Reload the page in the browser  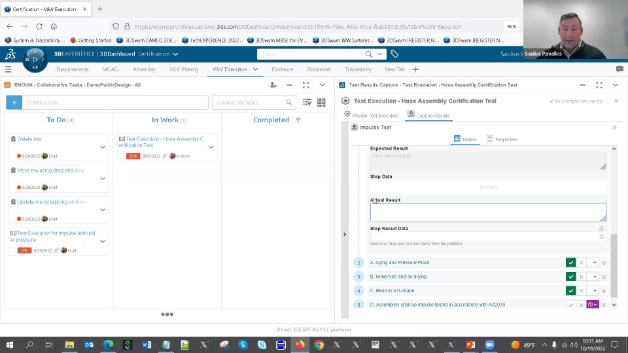pyautogui.click(x=39, y=26)
